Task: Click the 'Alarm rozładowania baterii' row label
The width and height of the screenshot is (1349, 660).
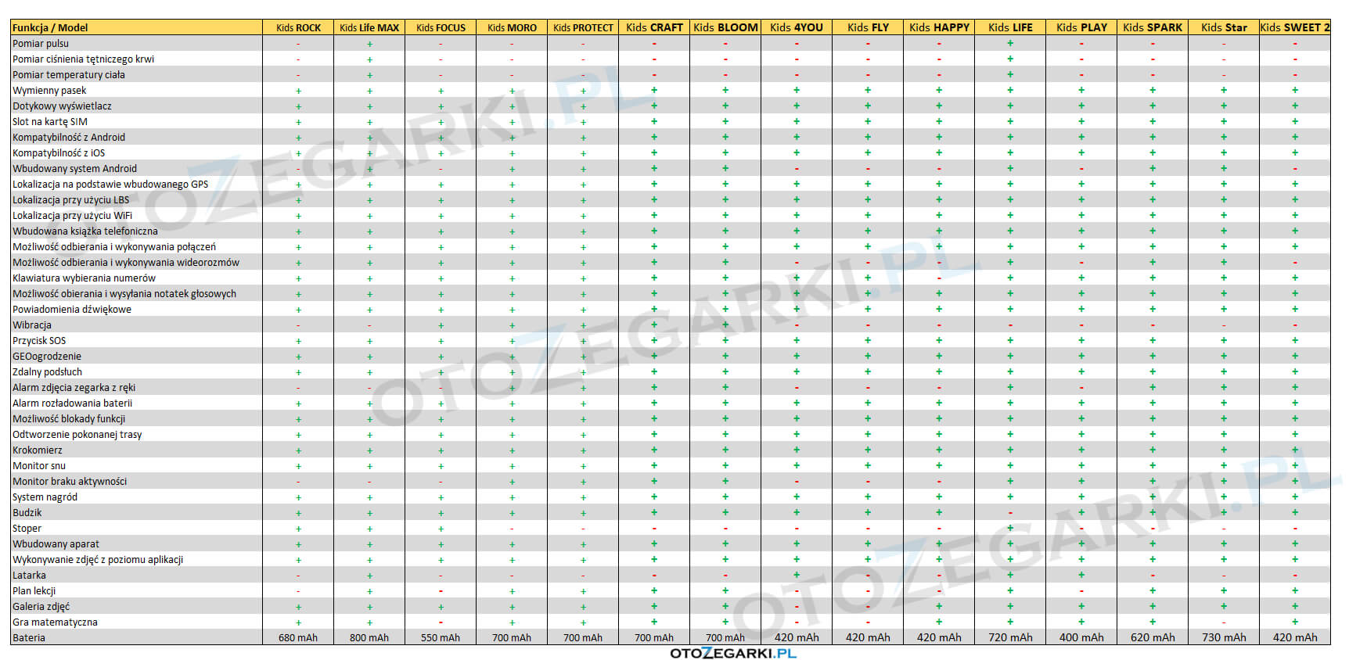Action: 73,404
